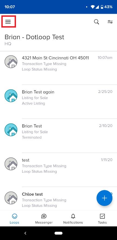Tap the blue plus add-loop button
The width and height of the screenshot is (117, 240).
coord(105,198)
